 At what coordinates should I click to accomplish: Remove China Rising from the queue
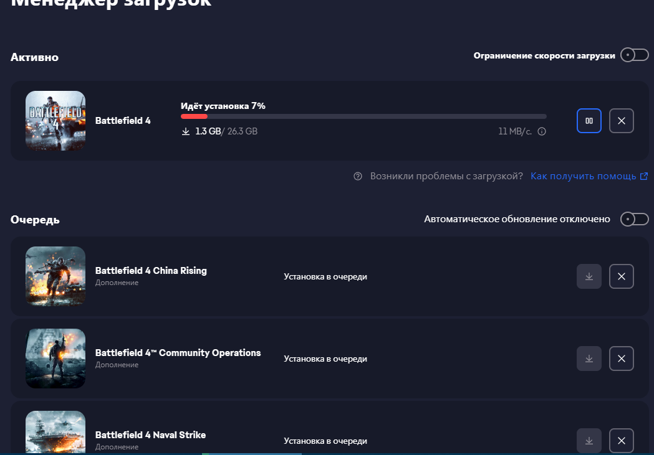(x=622, y=276)
